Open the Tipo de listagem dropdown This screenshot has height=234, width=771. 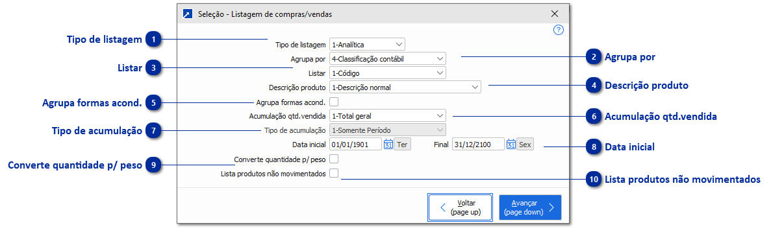[x=367, y=45]
